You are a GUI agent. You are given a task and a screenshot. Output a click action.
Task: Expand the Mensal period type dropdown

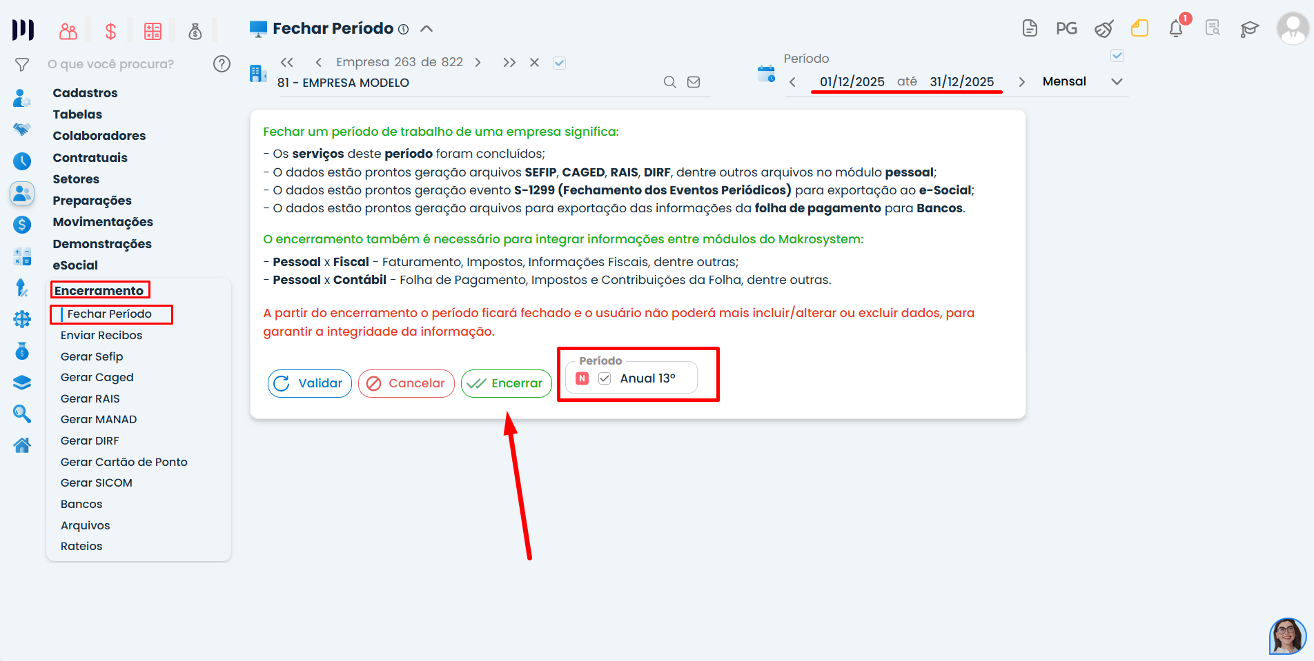pyautogui.click(x=1117, y=81)
